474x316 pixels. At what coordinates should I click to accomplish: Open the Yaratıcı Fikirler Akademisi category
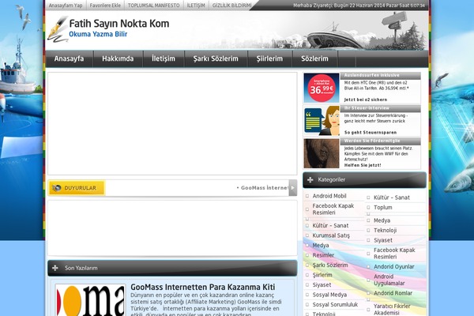392,310
